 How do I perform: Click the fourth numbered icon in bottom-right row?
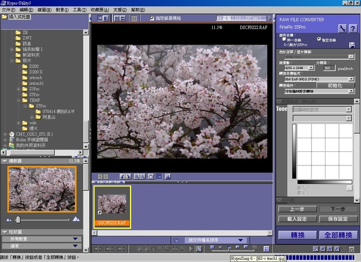[x=337, y=249]
